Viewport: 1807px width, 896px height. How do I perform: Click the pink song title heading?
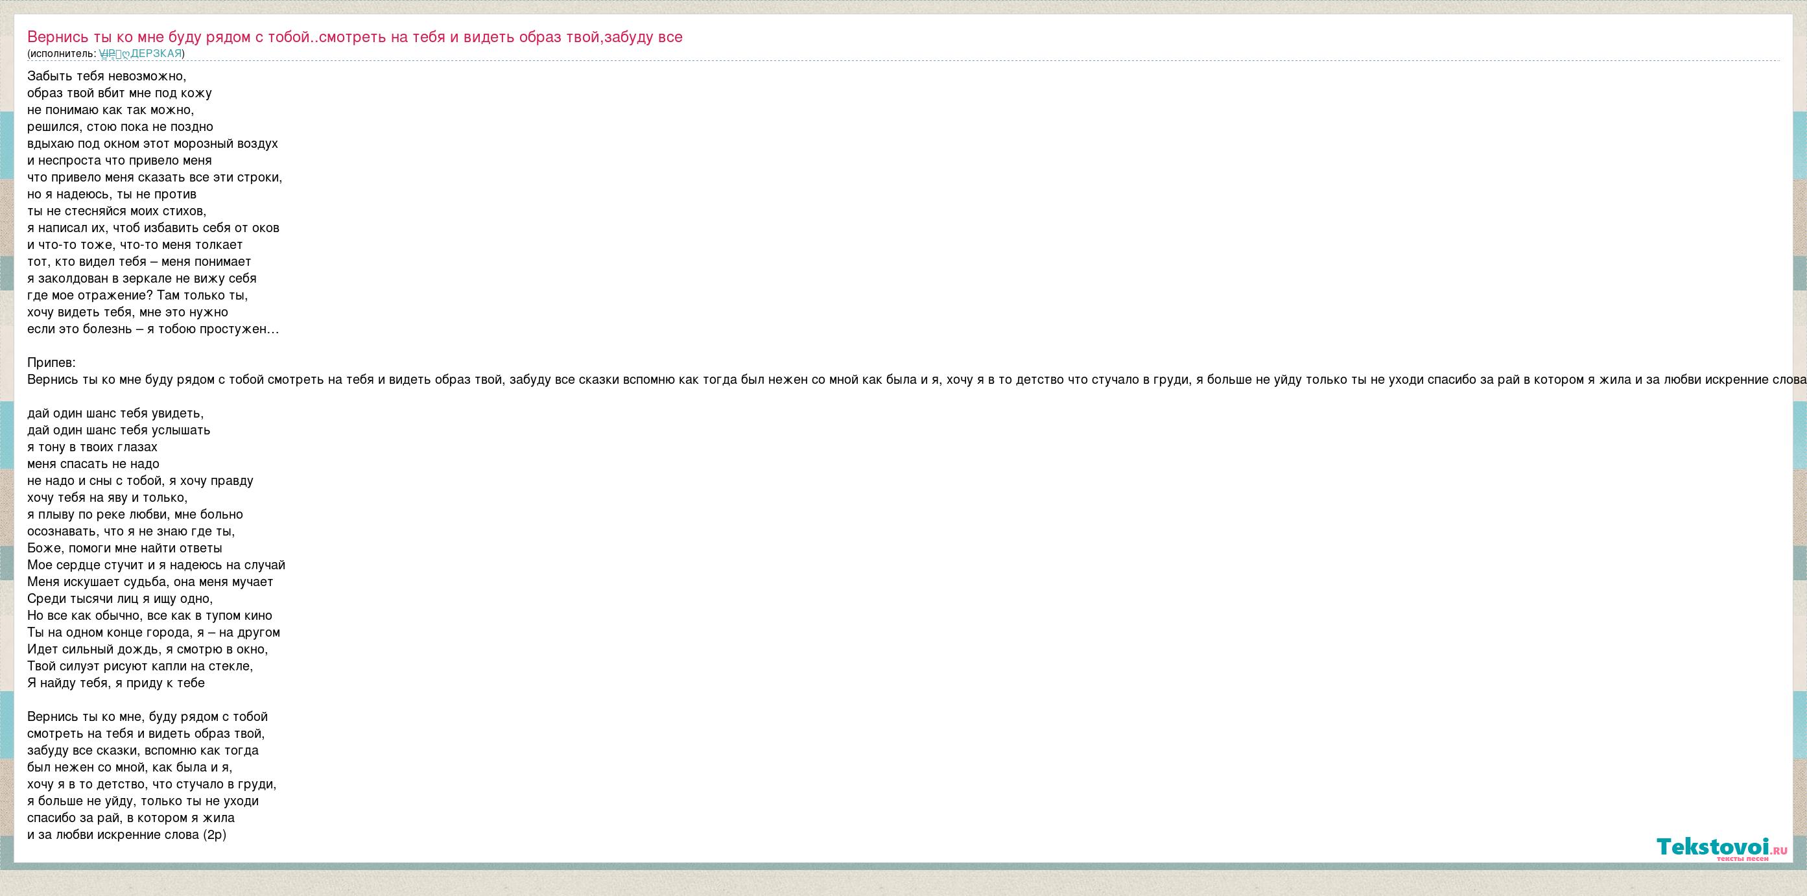(x=354, y=37)
